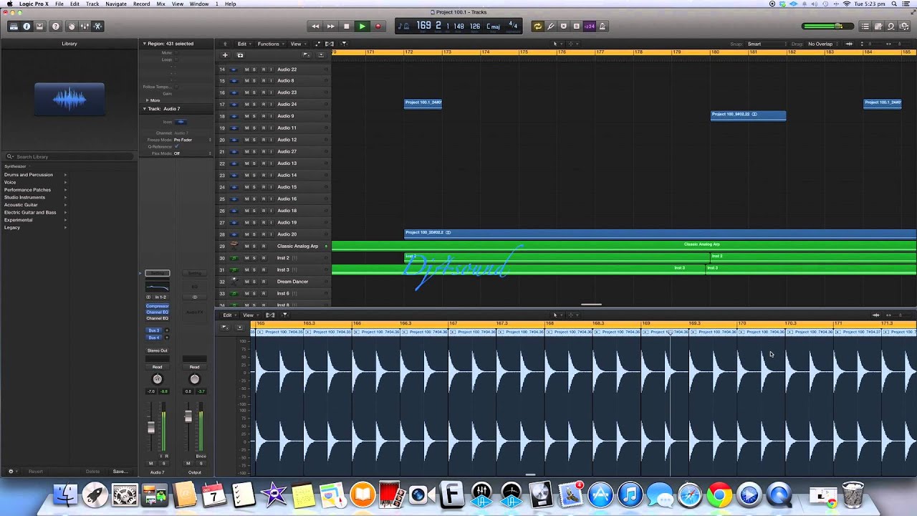This screenshot has height=516, width=917.
Task: Open the Mixer button in control bar
Action: [x=85, y=27]
